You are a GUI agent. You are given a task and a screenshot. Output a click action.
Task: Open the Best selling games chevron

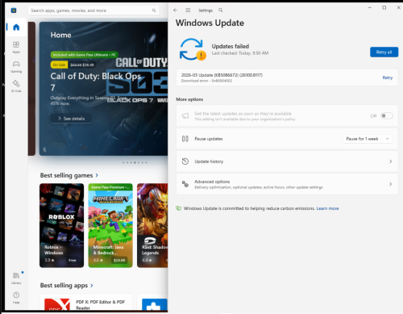pos(97,175)
